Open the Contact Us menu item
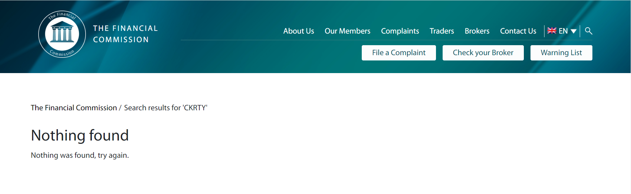The image size is (631, 194). pyautogui.click(x=518, y=31)
